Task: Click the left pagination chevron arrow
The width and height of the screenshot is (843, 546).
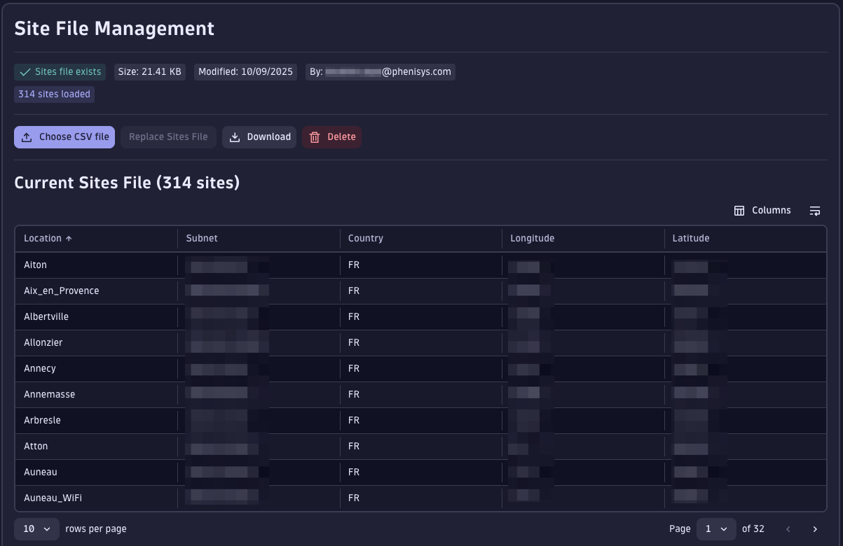Action: pos(788,529)
